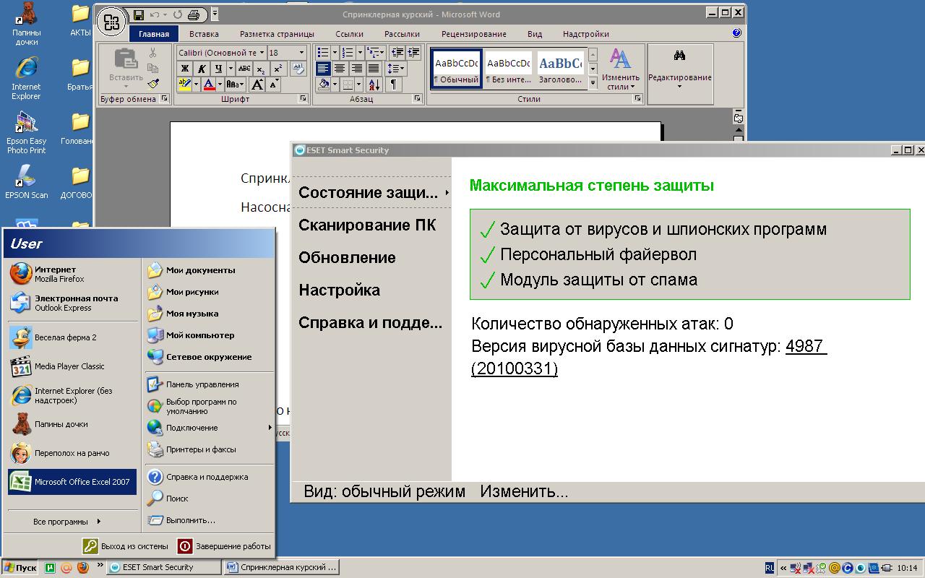The image size is (925, 578).
Task: Increase paragraph indent
Action: coord(413,53)
